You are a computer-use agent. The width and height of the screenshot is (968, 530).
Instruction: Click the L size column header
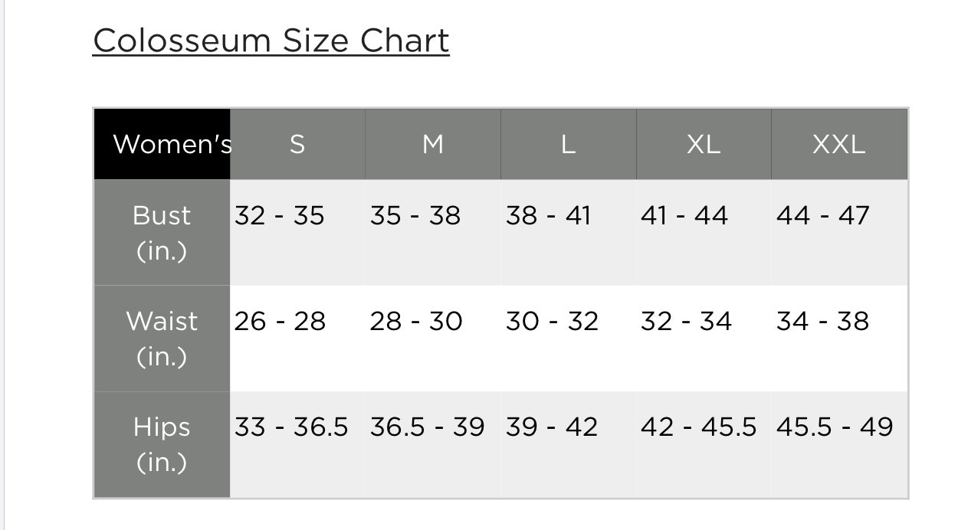click(x=568, y=144)
